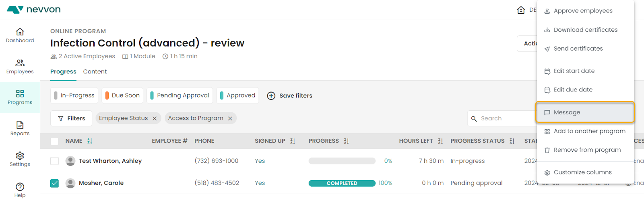Go to Employees in the sidebar
Screen dimensions: 644x203
(x=20, y=67)
